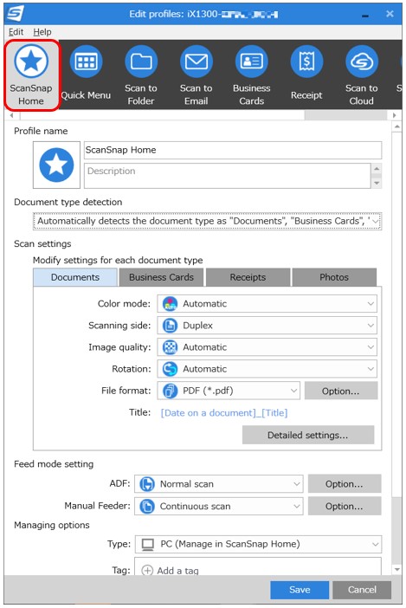
Task: Click the Date on a document Title link
Action: 224,412
